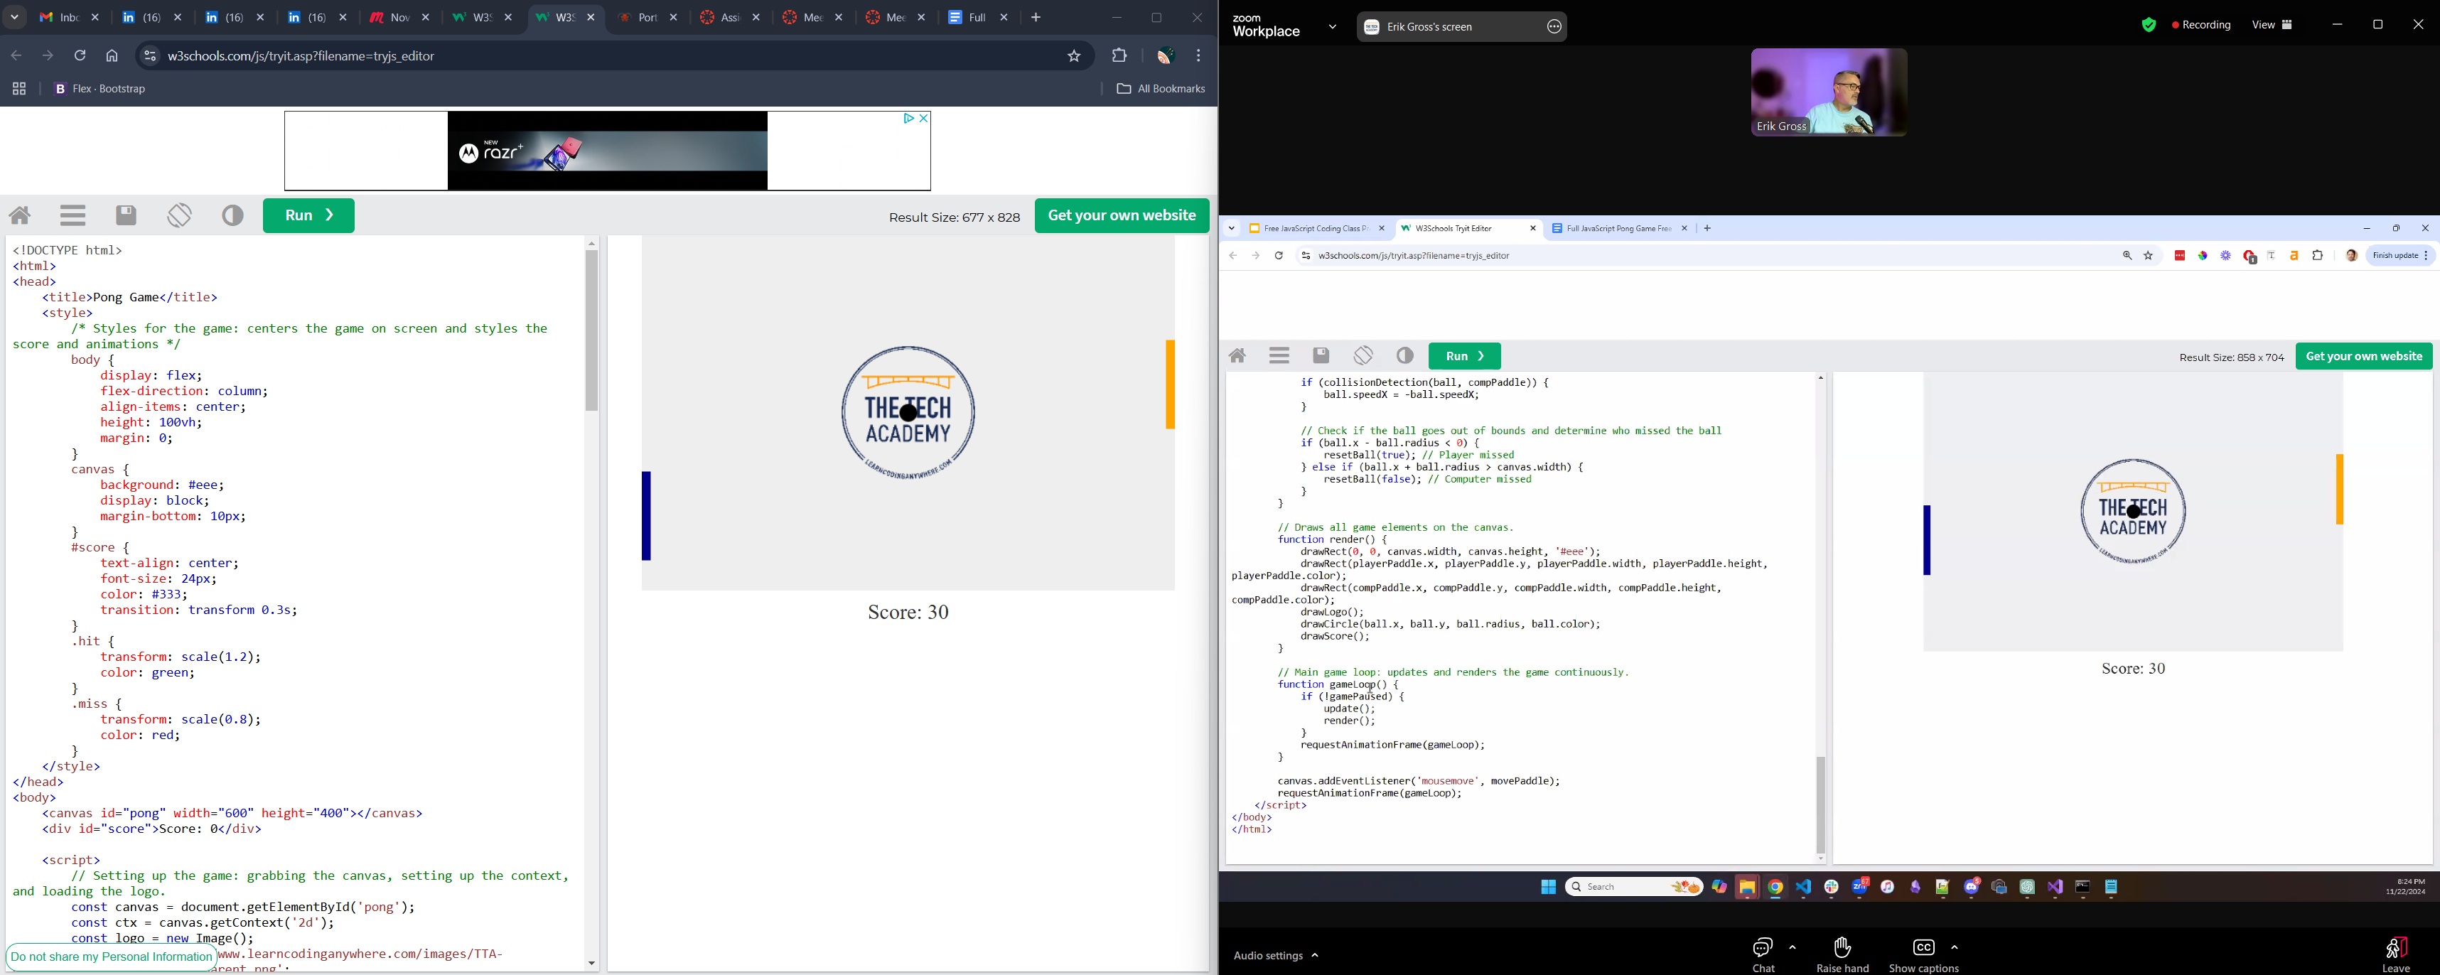Click Erik Gross's screen share label
The image size is (2440, 975).
tap(1430, 26)
